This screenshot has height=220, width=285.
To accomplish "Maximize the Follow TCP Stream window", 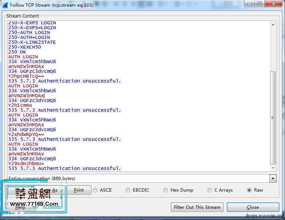I will pos(259,4).
